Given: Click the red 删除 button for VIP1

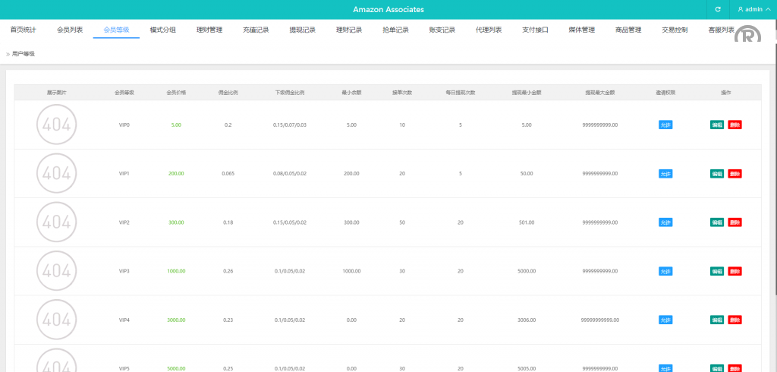Looking at the screenshot, I should 735,174.
